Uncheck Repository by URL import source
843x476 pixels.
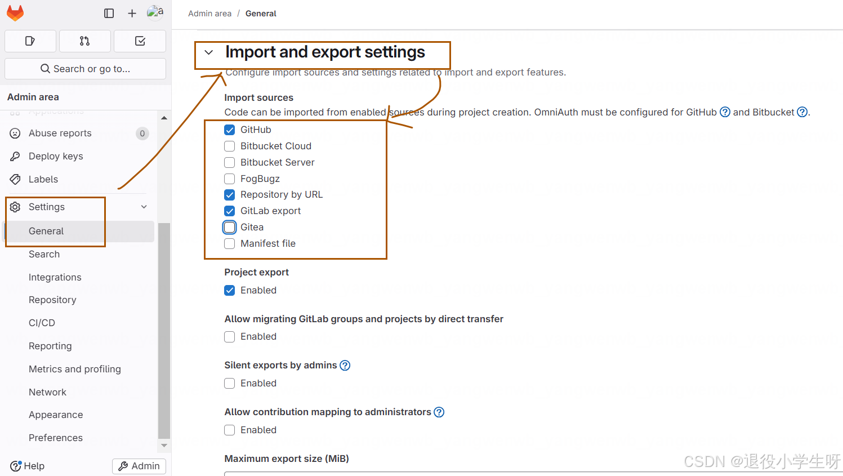230,195
